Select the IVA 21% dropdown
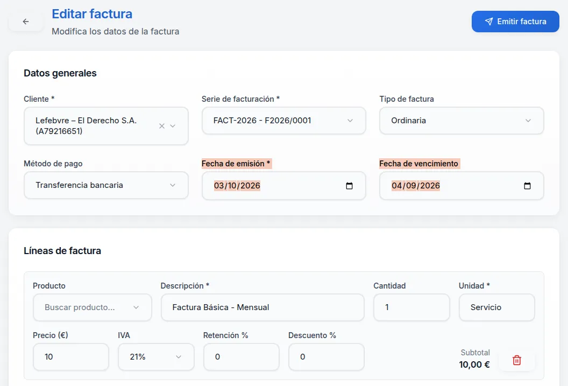 (156, 357)
